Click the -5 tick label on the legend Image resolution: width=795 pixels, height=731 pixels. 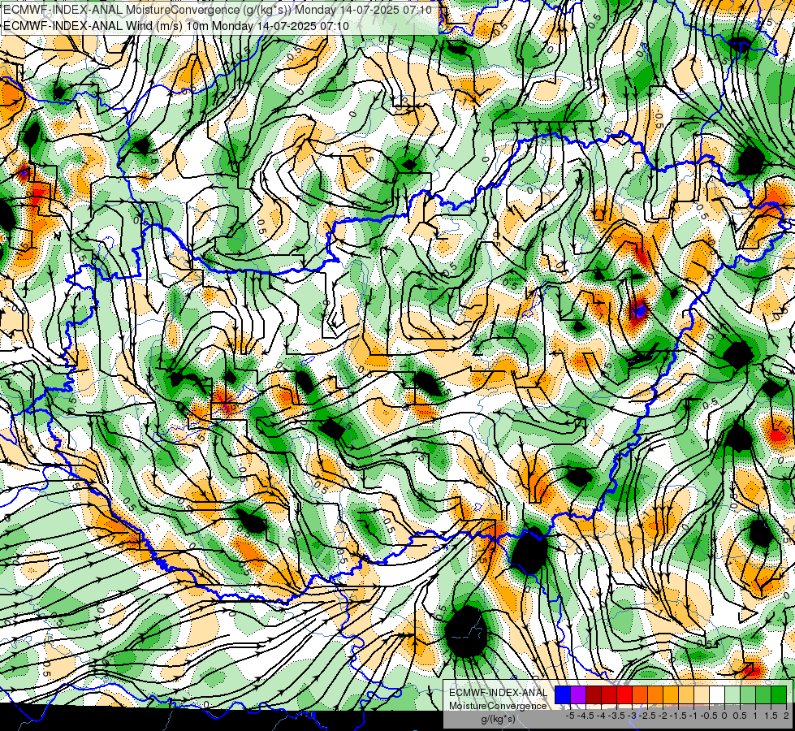(x=570, y=716)
